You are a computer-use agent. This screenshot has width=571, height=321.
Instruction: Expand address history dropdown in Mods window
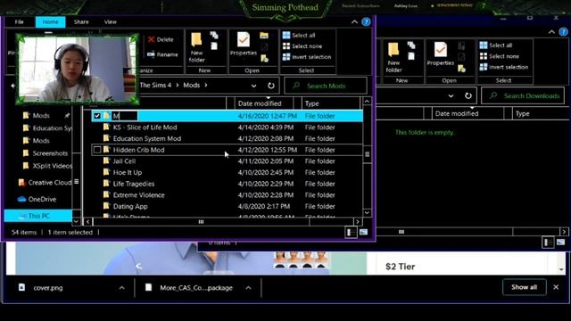tap(253, 86)
